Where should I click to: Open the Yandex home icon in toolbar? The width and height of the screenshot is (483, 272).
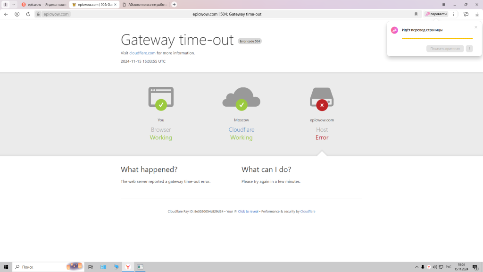pyautogui.click(x=17, y=14)
